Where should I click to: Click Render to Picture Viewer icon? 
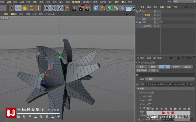point(81,8)
